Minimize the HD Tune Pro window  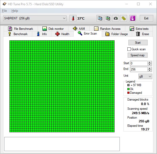pos(127,4)
